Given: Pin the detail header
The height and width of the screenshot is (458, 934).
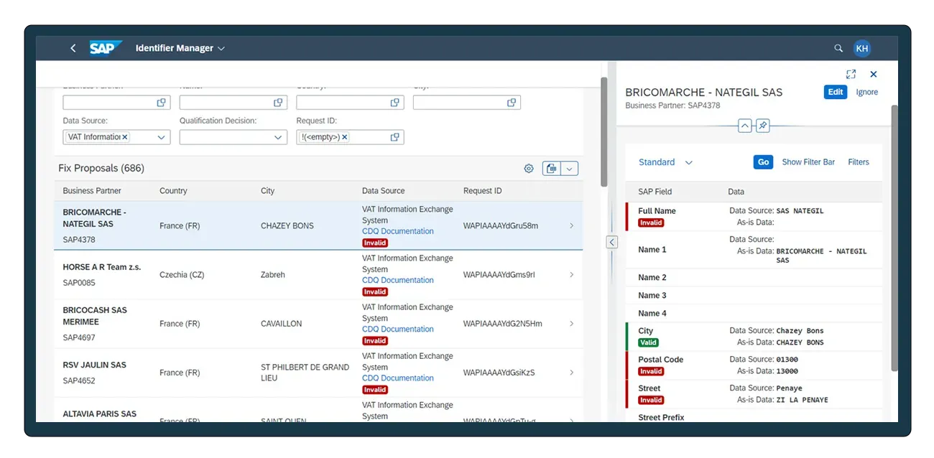Looking at the screenshot, I should point(763,126).
